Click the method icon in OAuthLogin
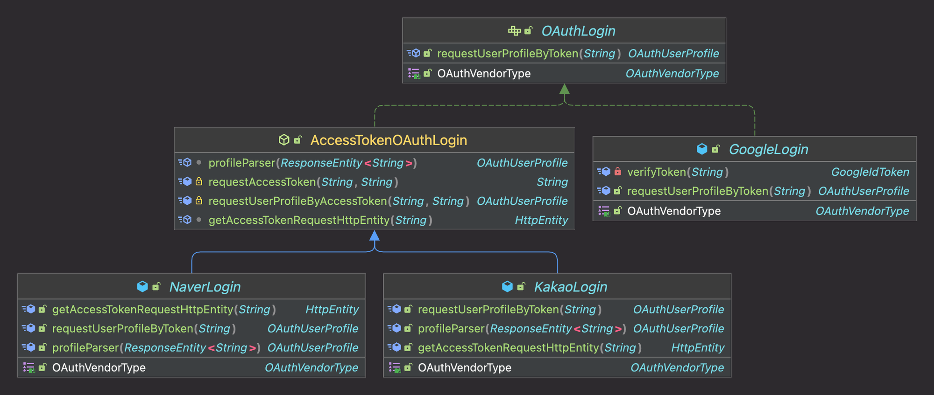 click(413, 53)
